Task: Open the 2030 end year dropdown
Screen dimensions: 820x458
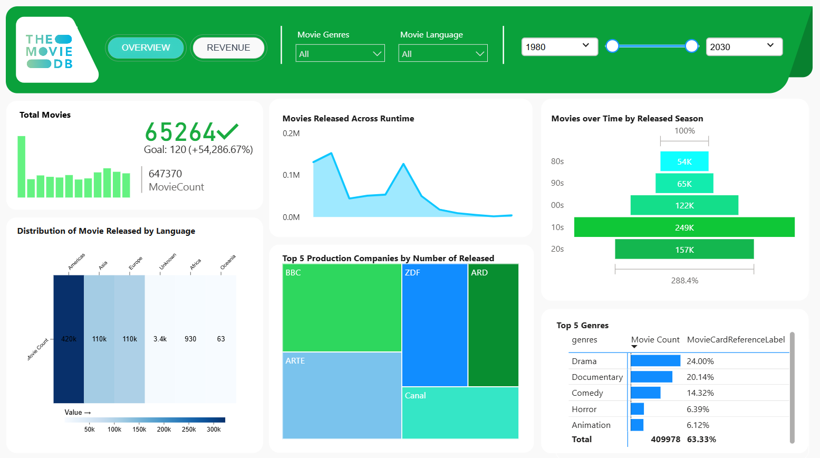Action: (744, 46)
